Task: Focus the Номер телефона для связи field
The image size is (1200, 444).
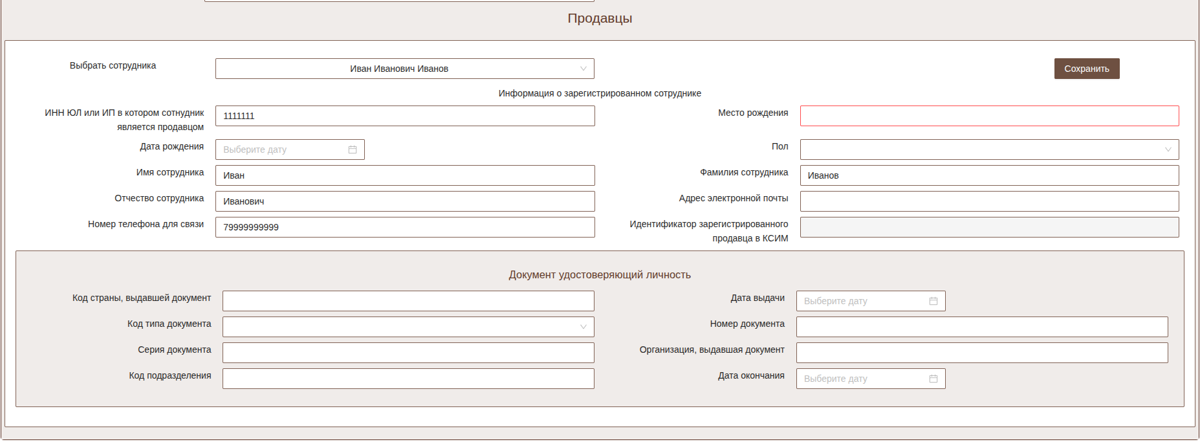Action: (x=404, y=227)
